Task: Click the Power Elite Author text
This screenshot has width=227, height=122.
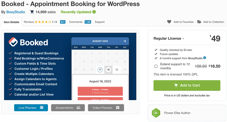Action: (177, 113)
